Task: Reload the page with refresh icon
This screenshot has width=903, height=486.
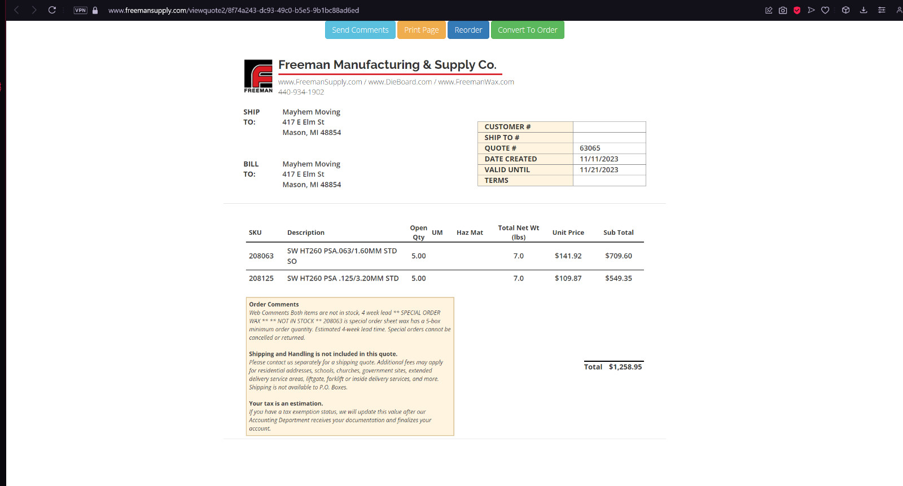Action: pyautogui.click(x=52, y=10)
